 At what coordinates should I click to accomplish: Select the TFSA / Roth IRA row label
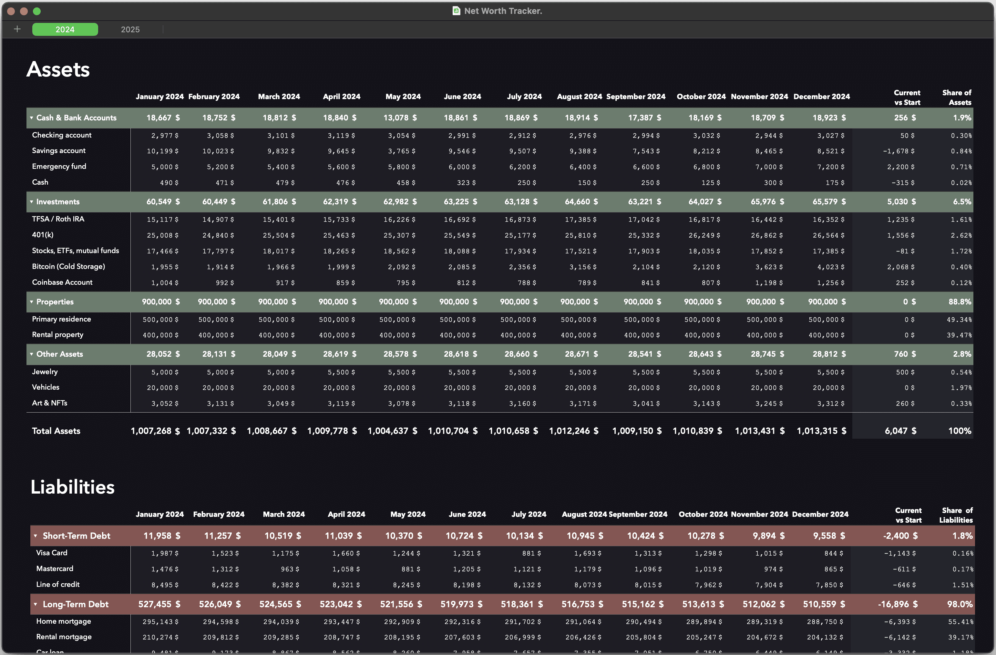(x=58, y=219)
